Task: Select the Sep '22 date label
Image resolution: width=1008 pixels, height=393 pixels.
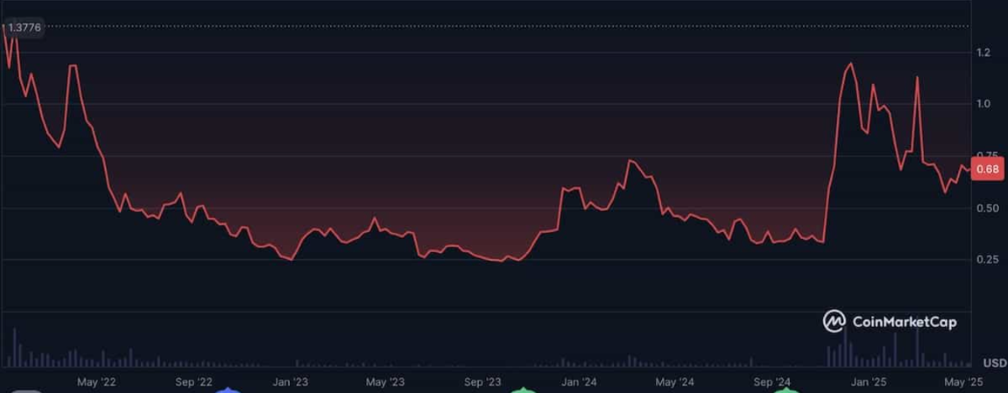Action: tap(195, 381)
